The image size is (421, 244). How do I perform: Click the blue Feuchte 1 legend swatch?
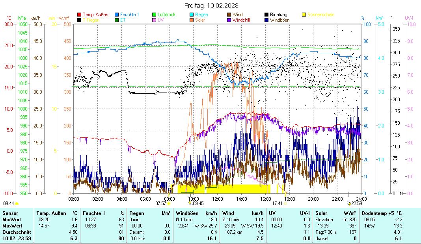point(117,15)
